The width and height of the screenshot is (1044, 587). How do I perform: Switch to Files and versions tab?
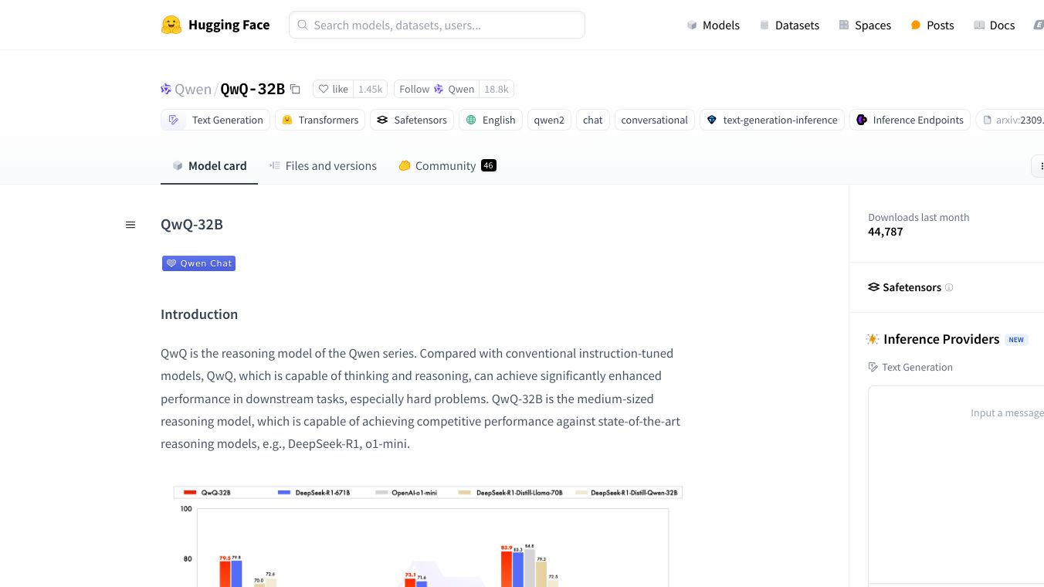(x=323, y=166)
